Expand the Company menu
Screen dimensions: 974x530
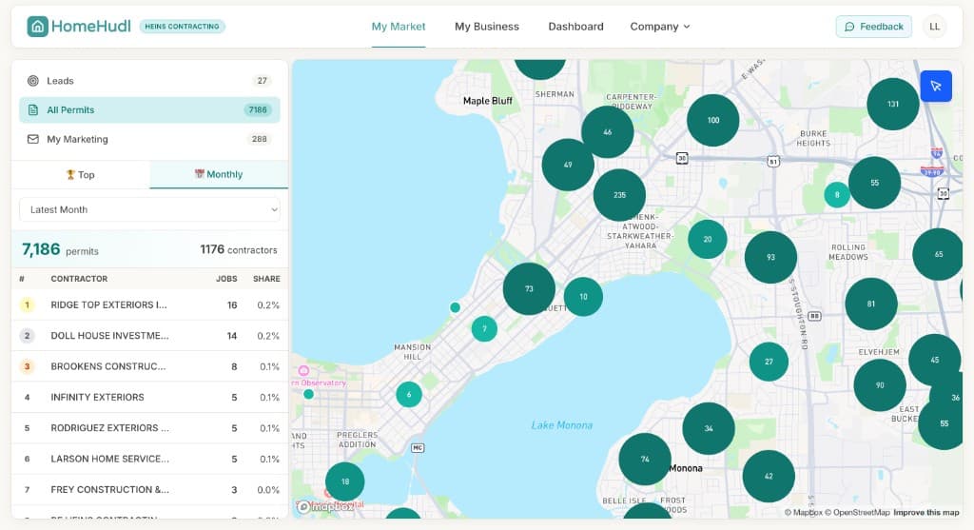(x=660, y=27)
